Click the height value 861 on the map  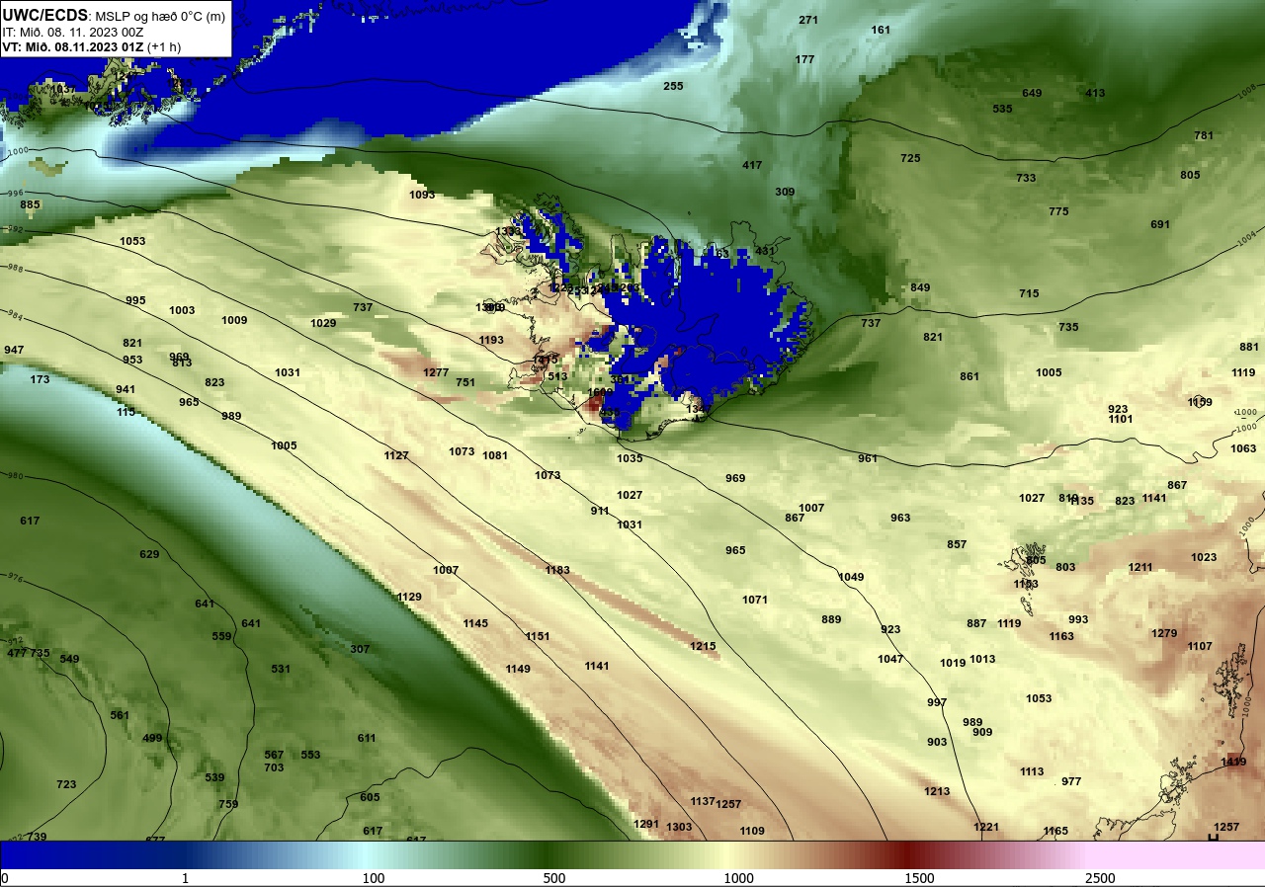point(970,376)
